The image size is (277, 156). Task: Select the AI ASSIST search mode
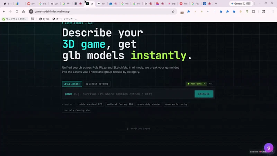tap(72, 84)
